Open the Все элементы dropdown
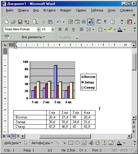 (33, 37)
